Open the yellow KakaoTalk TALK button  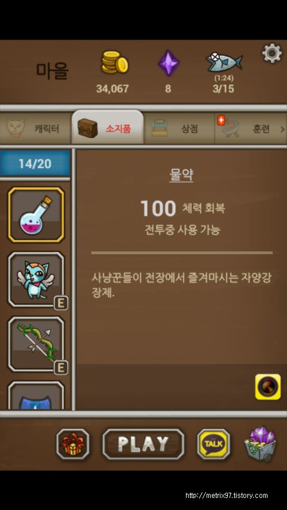click(x=214, y=444)
